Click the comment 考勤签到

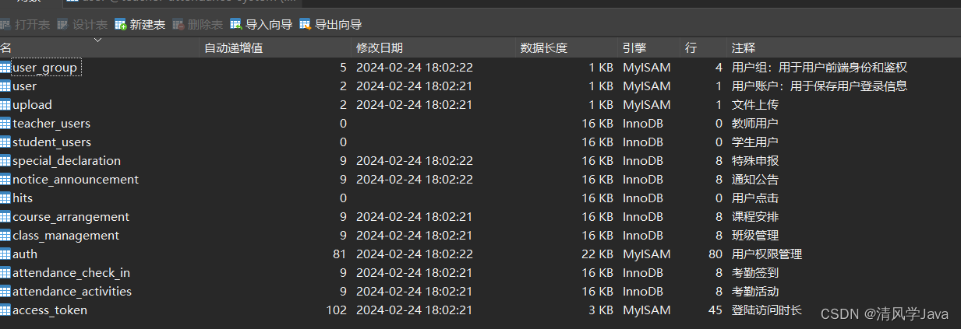[755, 273]
